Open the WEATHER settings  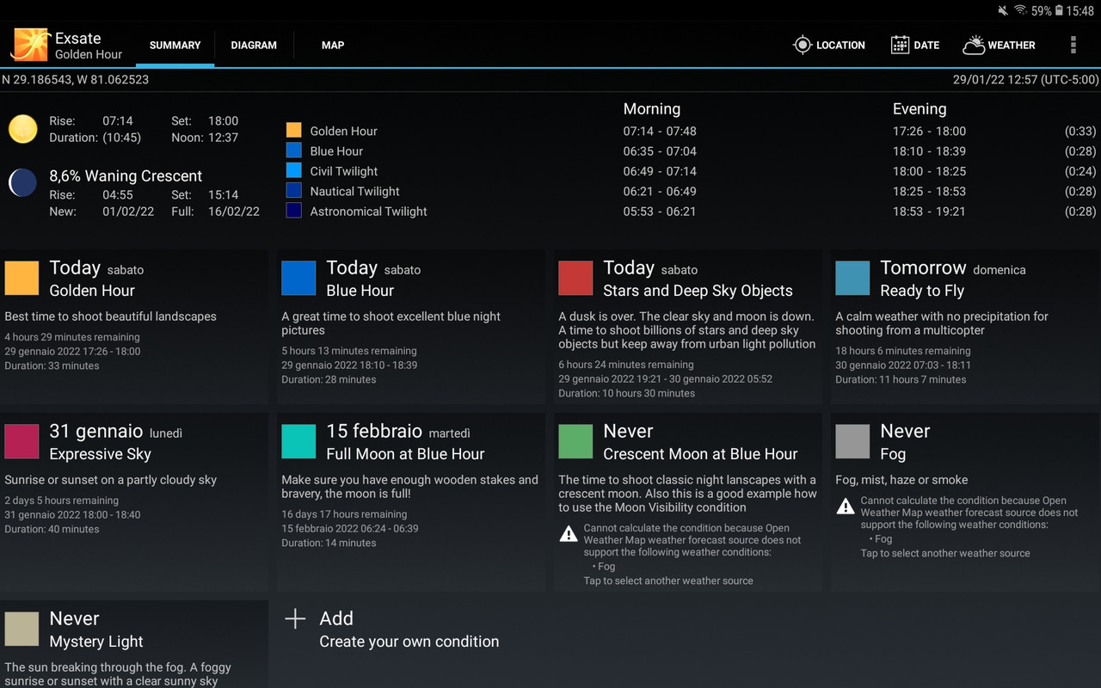1000,46
